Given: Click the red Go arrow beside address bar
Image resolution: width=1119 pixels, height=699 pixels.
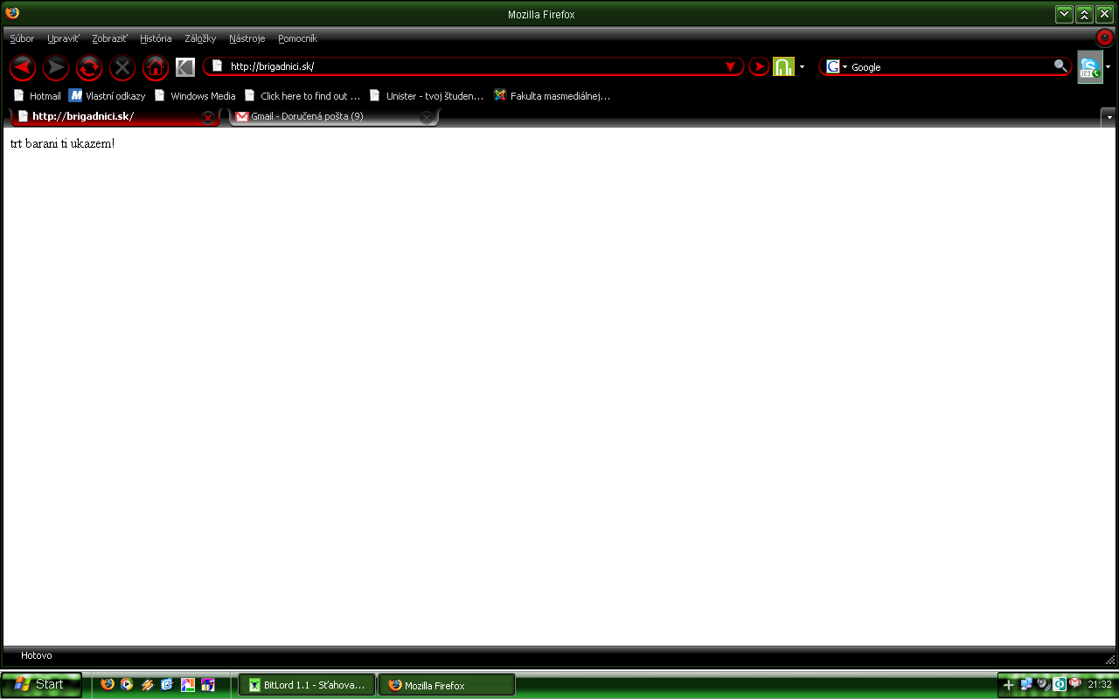Looking at the screenshot, I should point(759,67).
